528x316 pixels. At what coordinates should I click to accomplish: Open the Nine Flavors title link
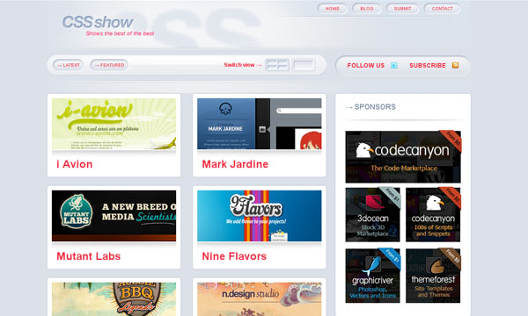234,256
